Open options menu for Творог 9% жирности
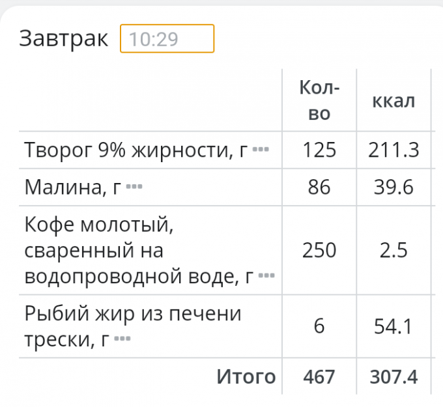Viewport: 443px width, 407px height. [261, 150]
